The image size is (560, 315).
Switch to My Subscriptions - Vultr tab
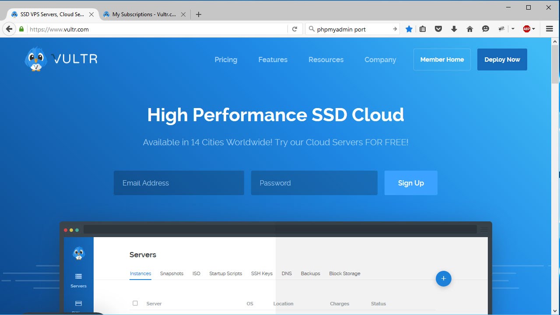coord(144,14)
